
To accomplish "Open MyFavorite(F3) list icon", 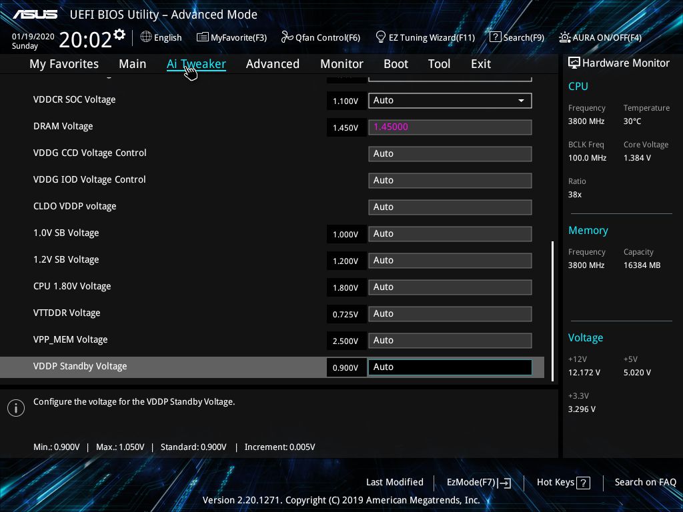I will click(x=203, y=37).
